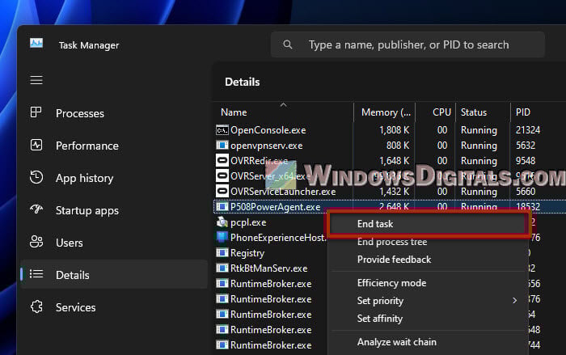Screen dimensions: 566x355
Task: Click the 1,808 K memory value
Action: pos(394,130)
